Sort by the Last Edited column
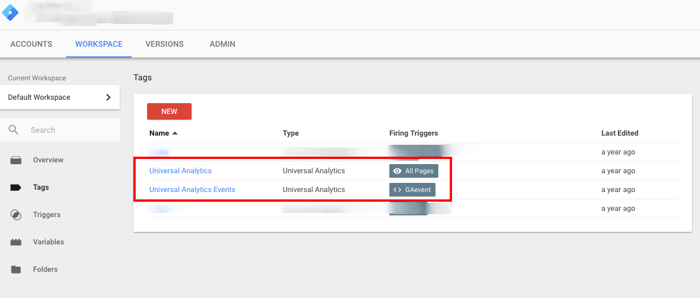This screenshot has height=298, width=700. (x=620, y=133)
